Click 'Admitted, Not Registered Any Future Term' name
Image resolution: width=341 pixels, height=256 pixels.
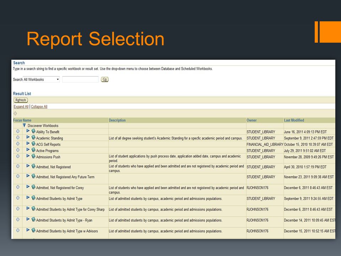[65, 177]
